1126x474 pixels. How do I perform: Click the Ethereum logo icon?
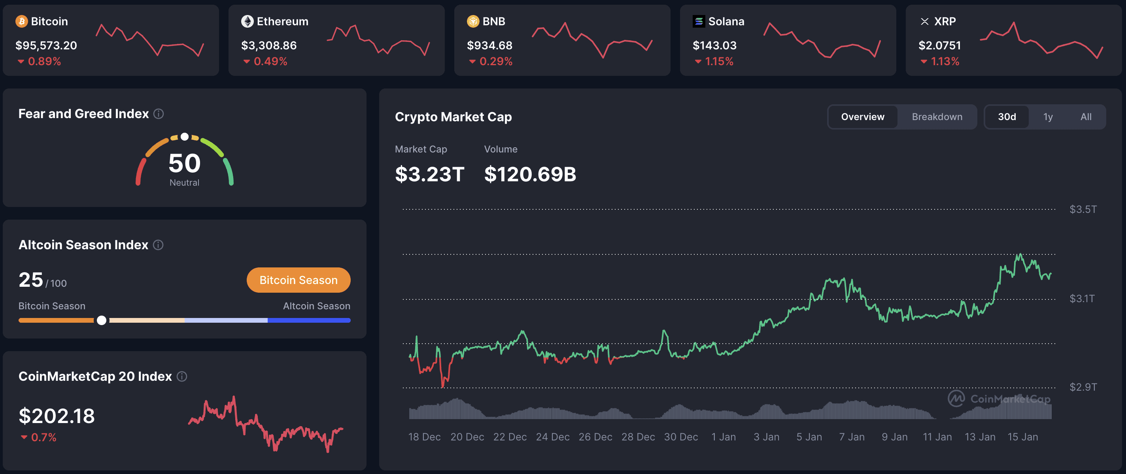pos(247,21)
